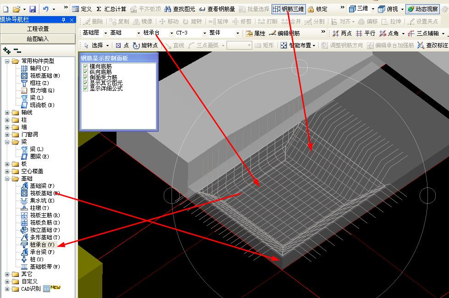Viewport: 449px width, 298px height.
Task: Click 查改标注 check annotation tool
Action: click(x=432, y=45)
